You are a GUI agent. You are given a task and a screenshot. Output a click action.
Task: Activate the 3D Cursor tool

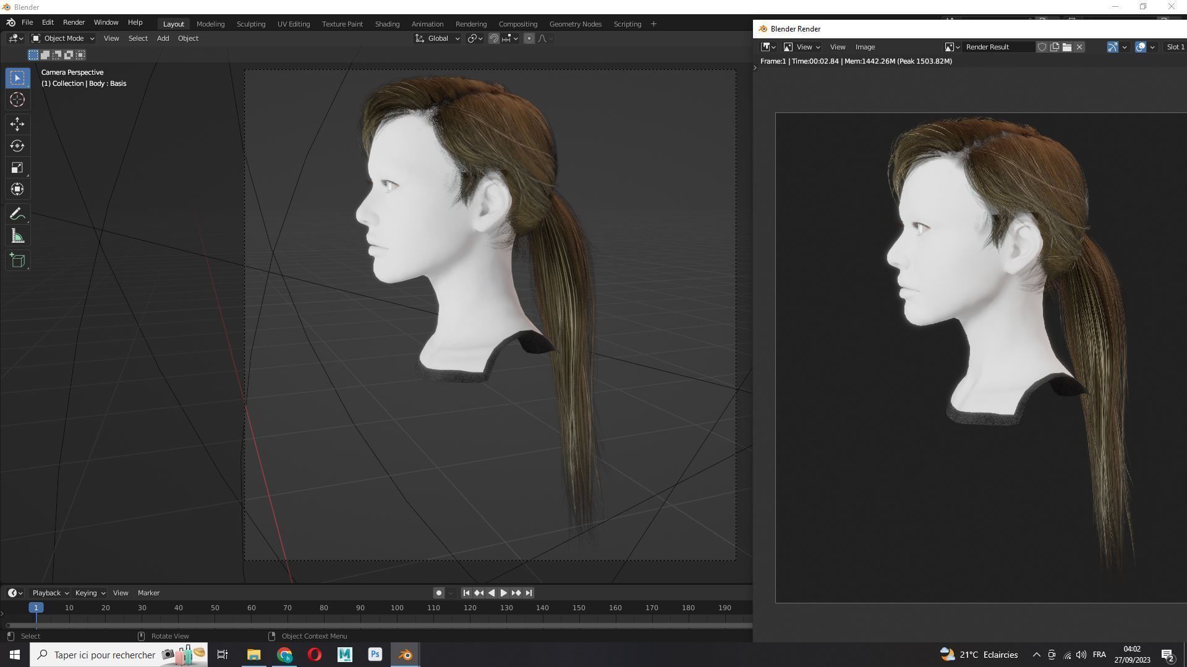[x=17, y=100]
